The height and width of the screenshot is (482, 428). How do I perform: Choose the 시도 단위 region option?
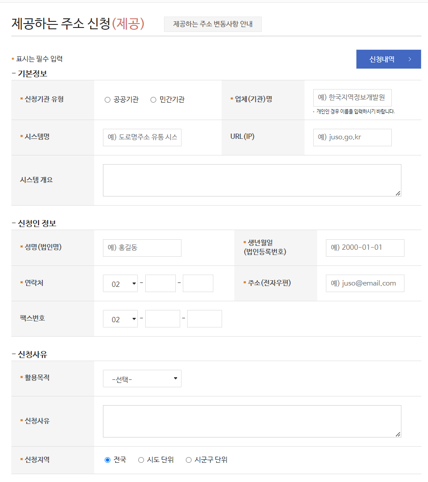coord(141,460)
